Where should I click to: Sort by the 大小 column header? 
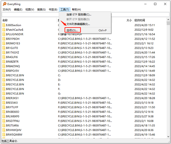click(x=129, y=20)
